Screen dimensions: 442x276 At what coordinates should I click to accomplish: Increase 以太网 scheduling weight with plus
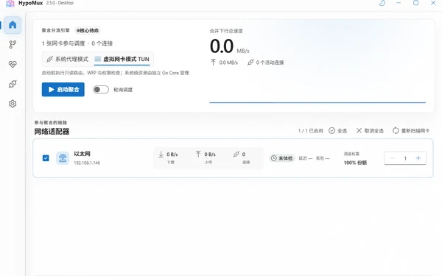418,158
